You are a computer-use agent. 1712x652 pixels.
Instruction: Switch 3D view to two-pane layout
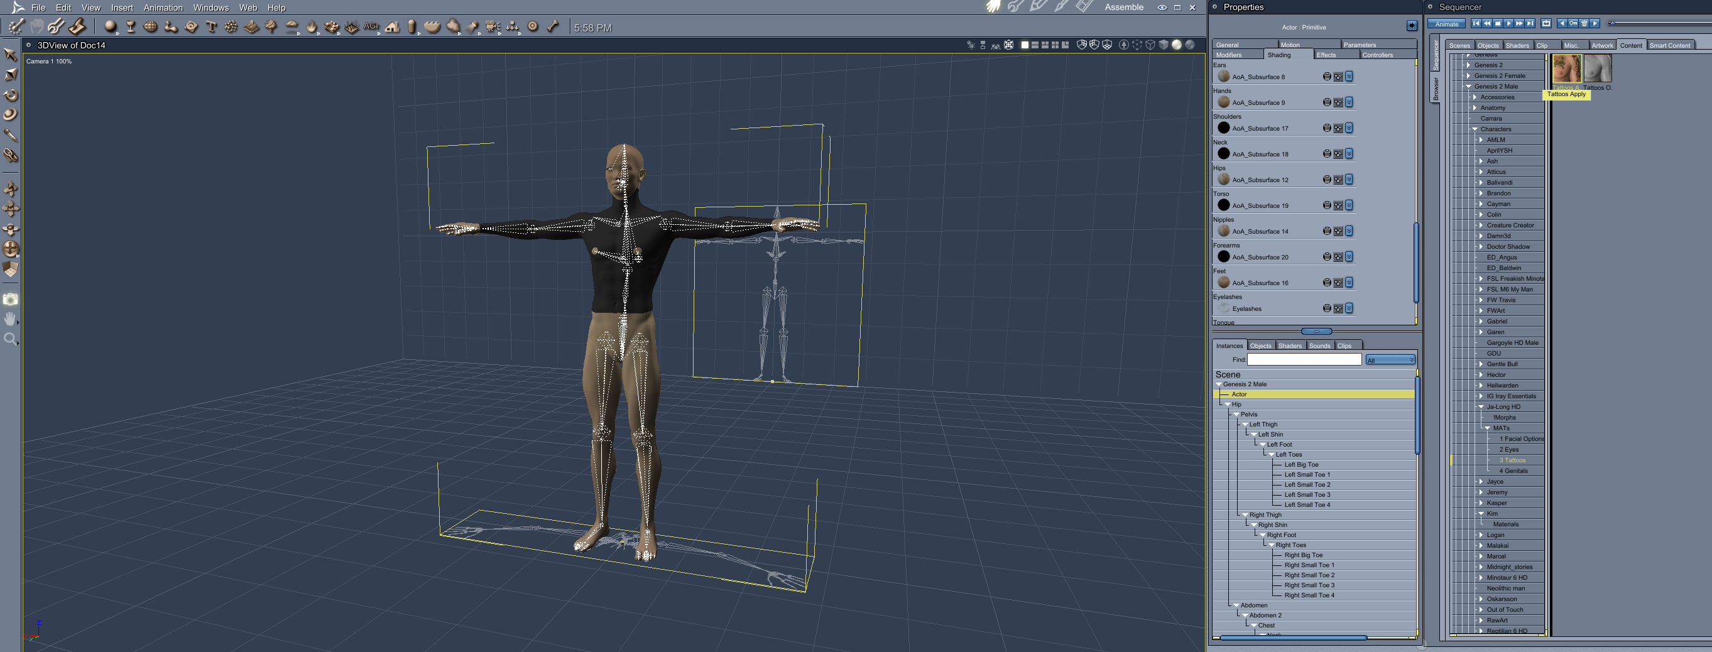pos(1035,45)
